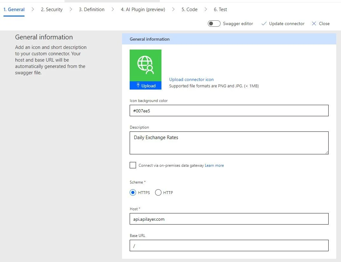Open the Test tab
341x262 pixels.
pos(220,10)
